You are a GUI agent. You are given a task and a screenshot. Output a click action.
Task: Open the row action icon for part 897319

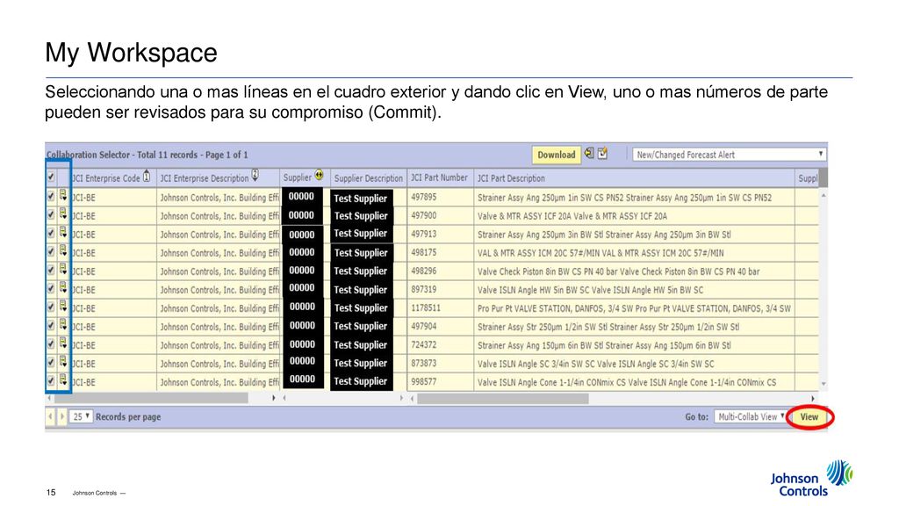(63, 288)
